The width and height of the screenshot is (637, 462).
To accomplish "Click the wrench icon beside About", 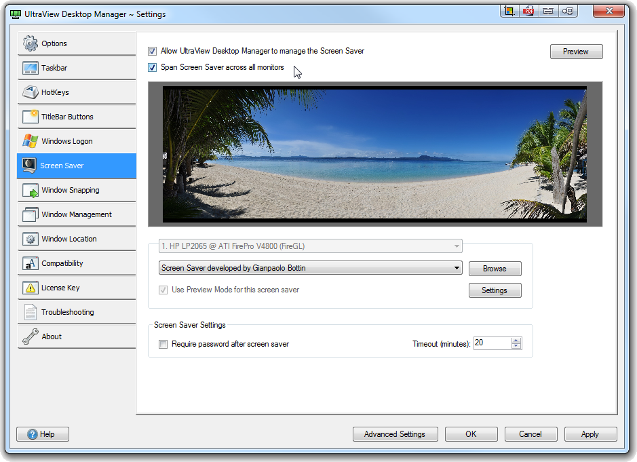I will click(x=31, y=336).
